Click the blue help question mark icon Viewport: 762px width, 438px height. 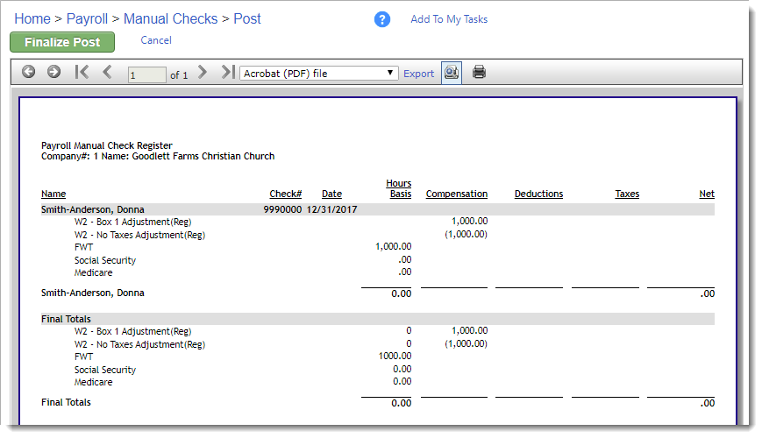point(382,19)
